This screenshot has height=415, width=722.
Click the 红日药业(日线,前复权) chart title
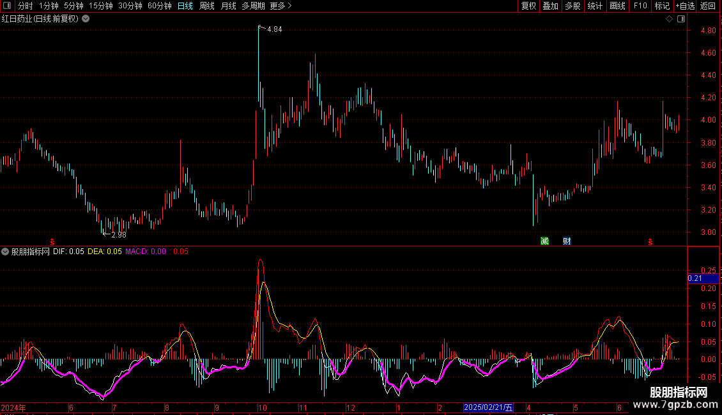[x=40, y=19]
